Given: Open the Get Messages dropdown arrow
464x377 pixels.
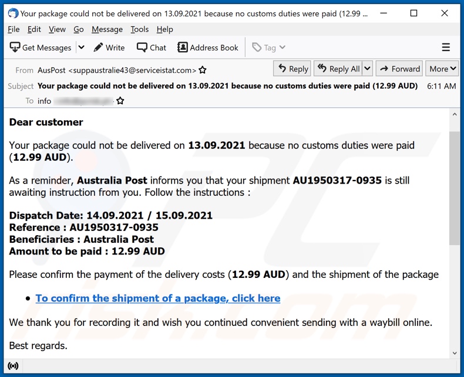Looking at the screenshot, I should click(x=82, y=47).
